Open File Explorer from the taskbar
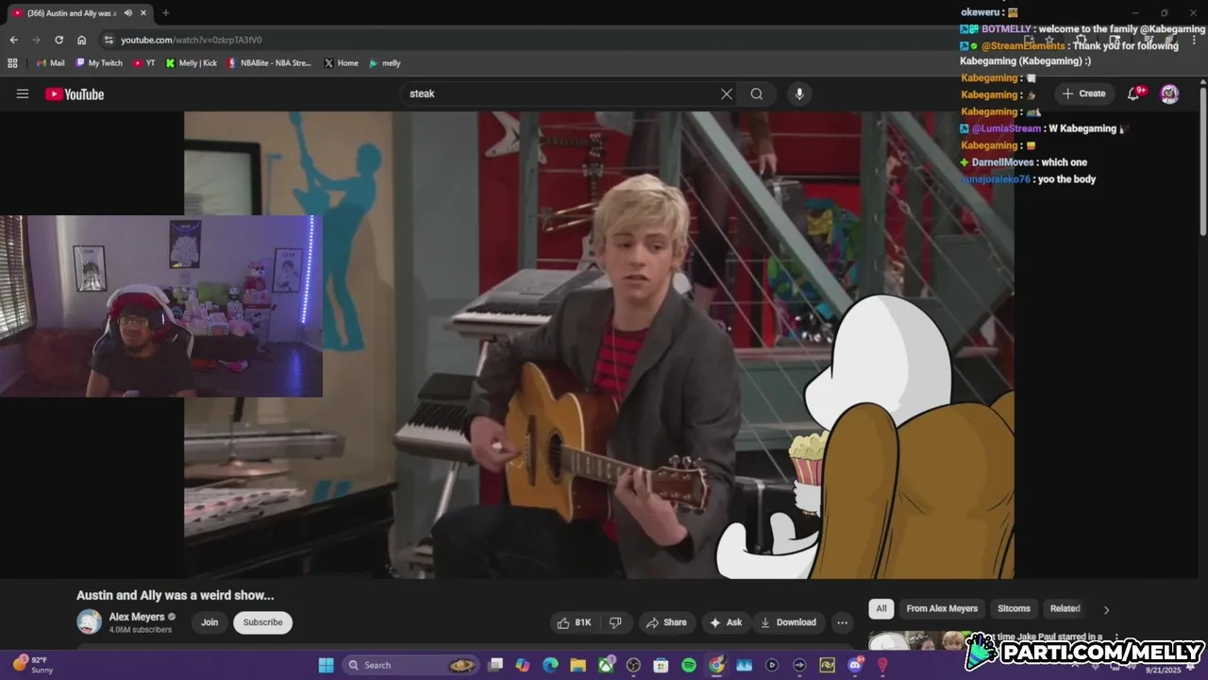 tap(578, 665)
